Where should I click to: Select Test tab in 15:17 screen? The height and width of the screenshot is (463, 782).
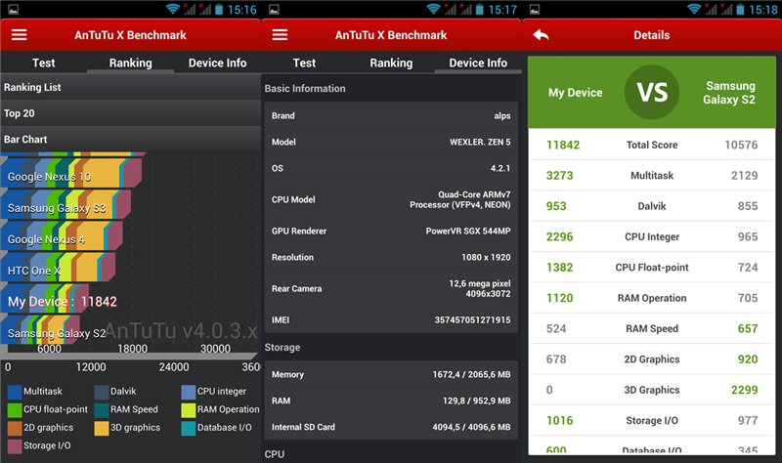(x=304, y=63)
